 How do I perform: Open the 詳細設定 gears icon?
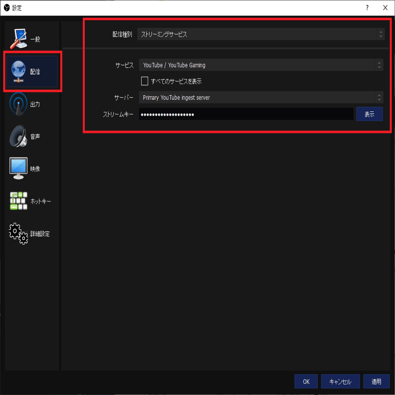pos(18,234)
